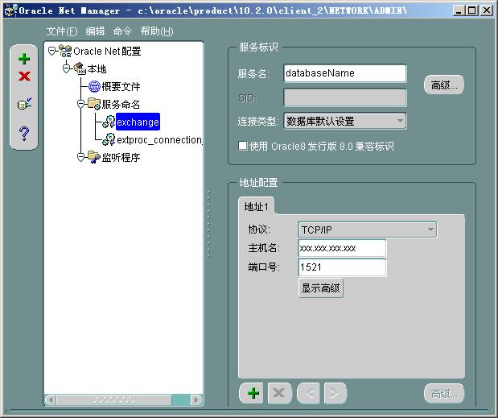
Task: Click tree panel scrollbar left arrow
Action: (x=51, y=399)
